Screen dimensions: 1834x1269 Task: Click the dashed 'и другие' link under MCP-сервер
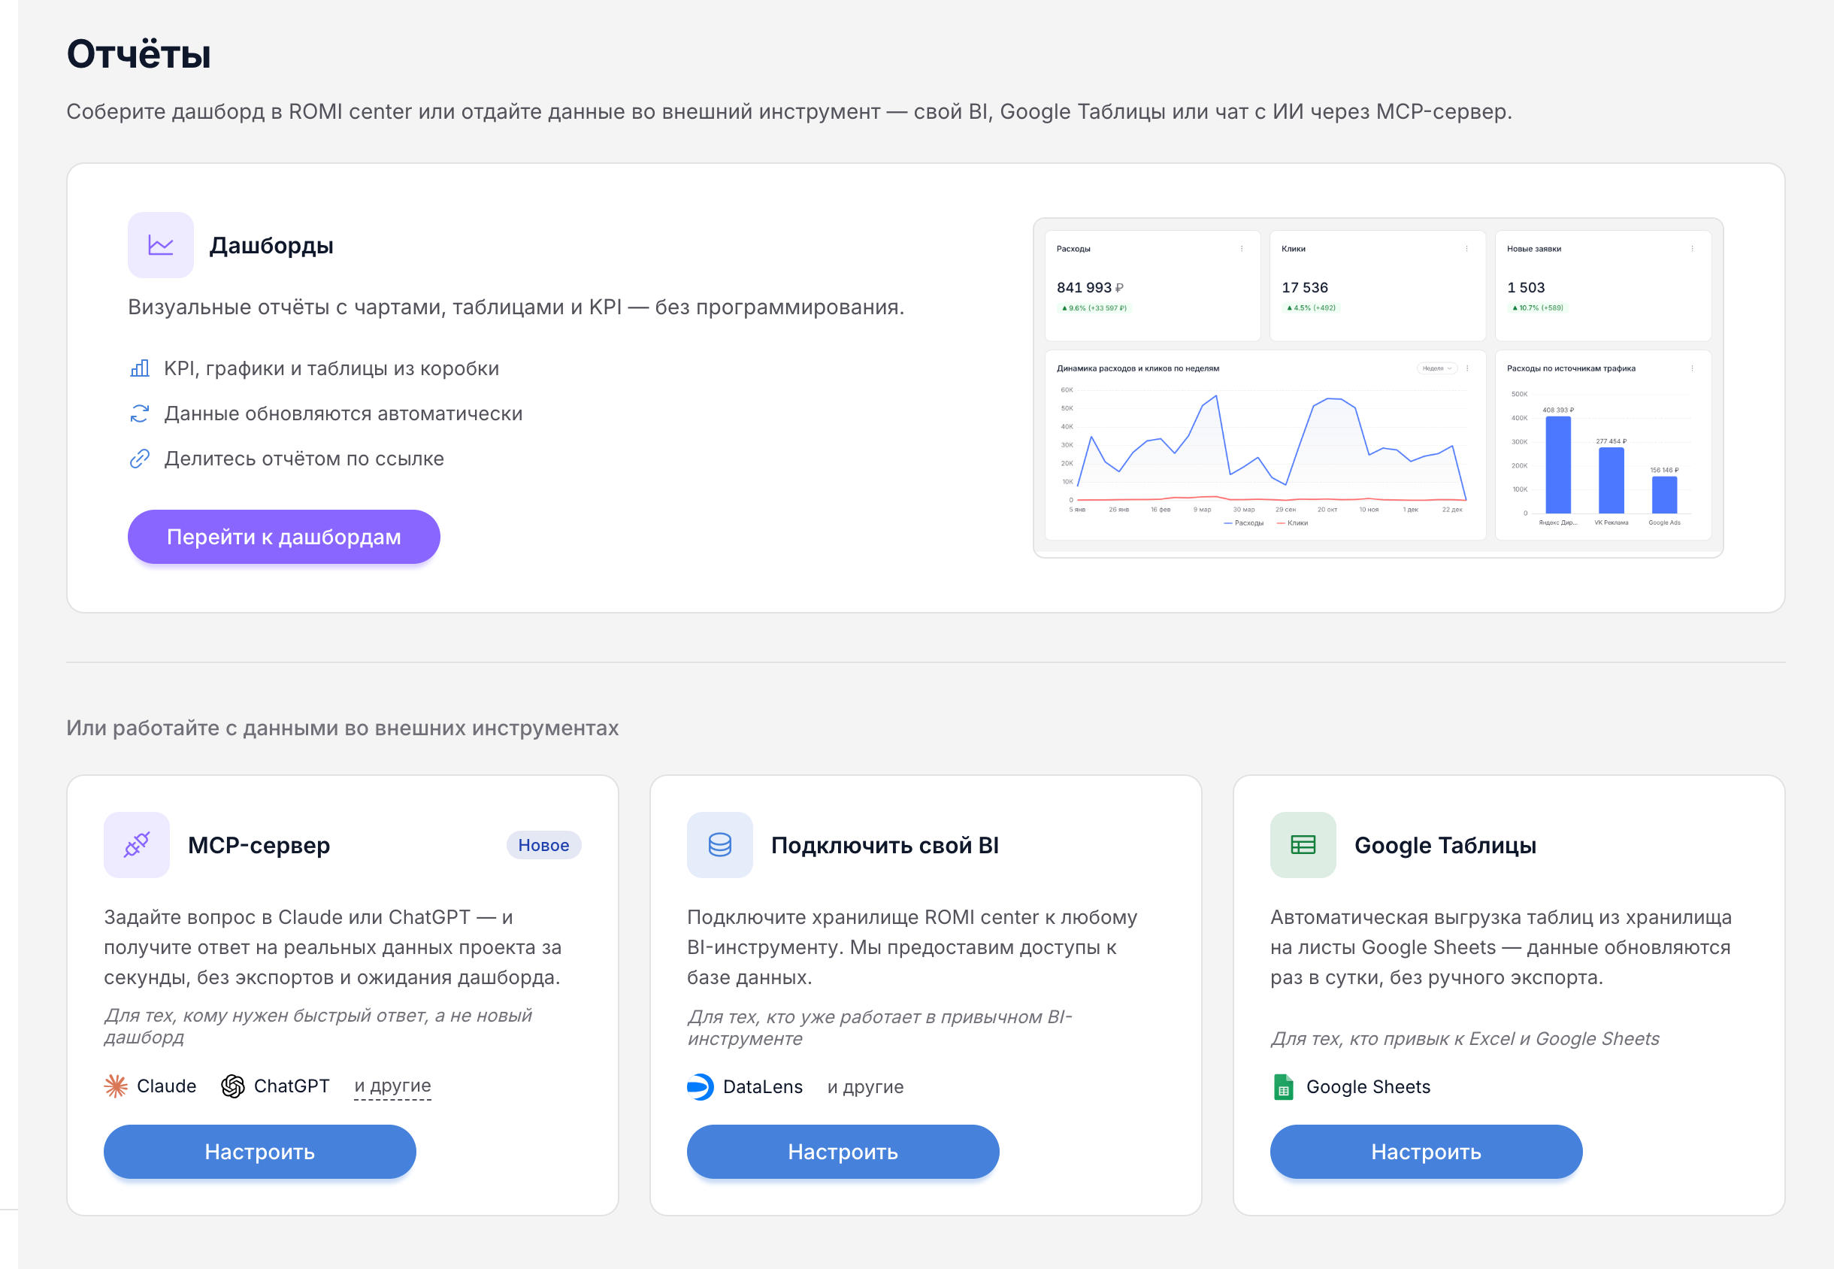(x=392, y=1086)
